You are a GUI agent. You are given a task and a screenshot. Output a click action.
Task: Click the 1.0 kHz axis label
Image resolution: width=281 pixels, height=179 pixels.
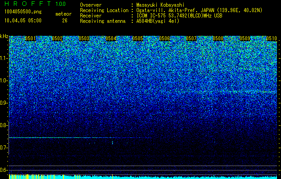(x=4, y=81)
